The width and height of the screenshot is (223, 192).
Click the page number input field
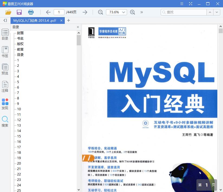(x=59, y=12)
